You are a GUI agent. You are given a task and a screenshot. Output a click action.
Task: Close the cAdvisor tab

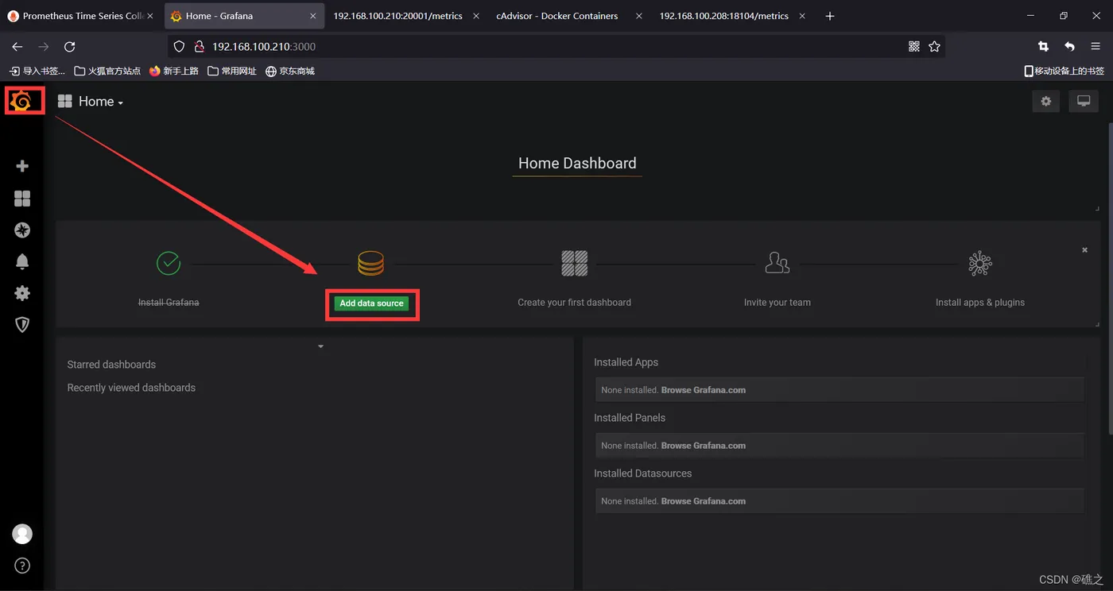tap(639, 16)
